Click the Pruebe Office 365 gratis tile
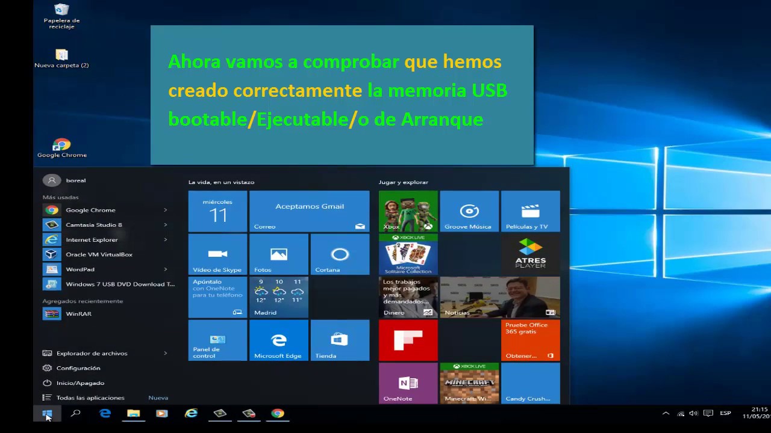771x433 pixels. click(530, 340)
